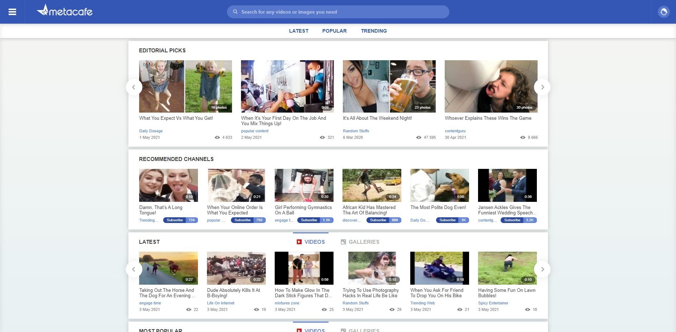Open 'Whoever Explains These Wins The Game' title
The height and width of the screenshot is (332, 676).
point(488,118)
